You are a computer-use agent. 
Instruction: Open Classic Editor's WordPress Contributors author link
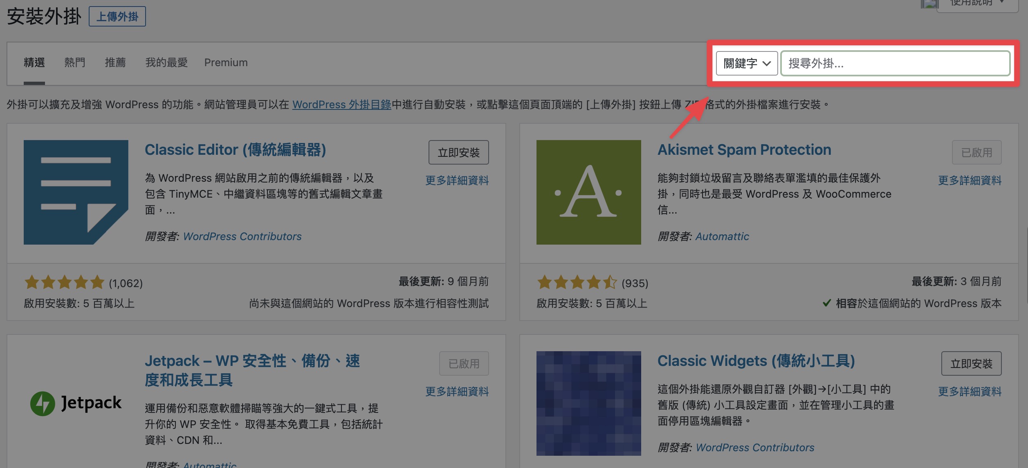pos(242,236)
